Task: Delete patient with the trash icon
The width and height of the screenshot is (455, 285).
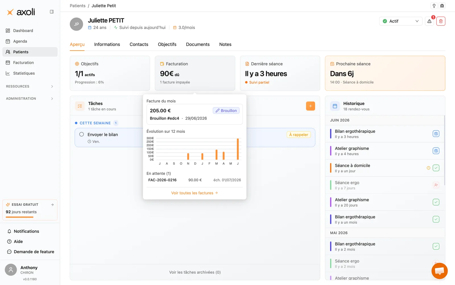Action: point(441,21)
